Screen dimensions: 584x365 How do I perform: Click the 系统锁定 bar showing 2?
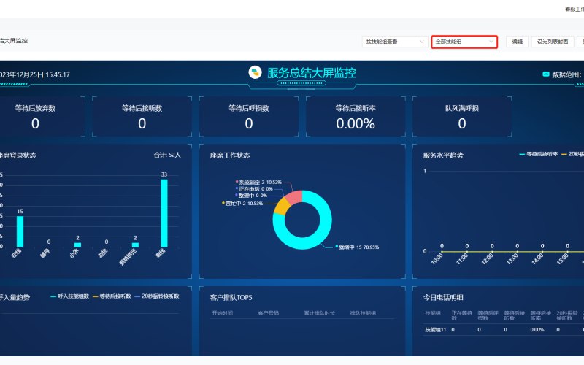[135, 245]
